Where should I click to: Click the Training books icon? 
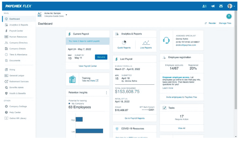click(x=72, y=79)
